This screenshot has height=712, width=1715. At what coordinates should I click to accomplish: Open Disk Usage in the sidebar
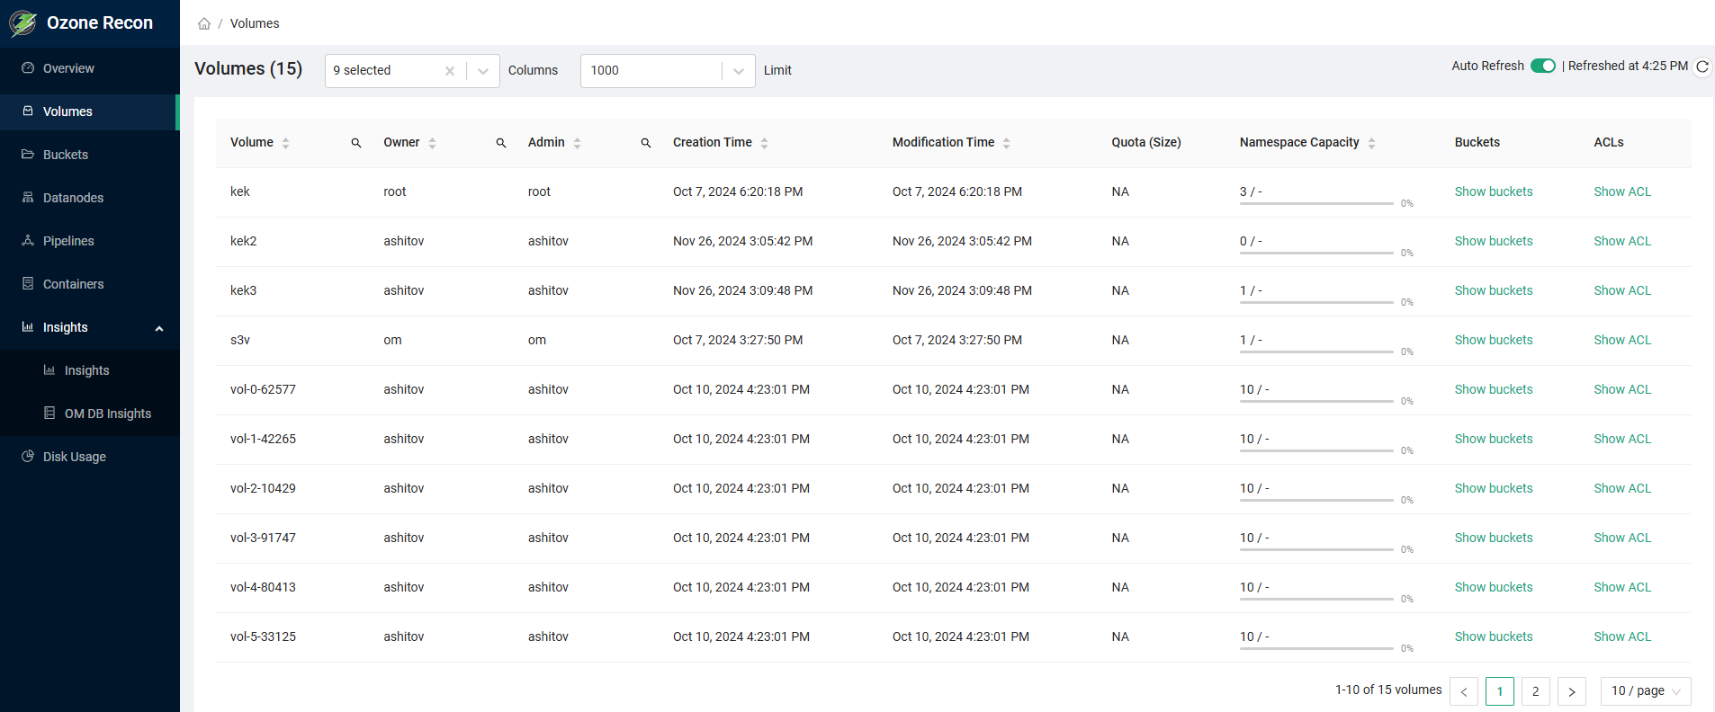coord(90,457)
